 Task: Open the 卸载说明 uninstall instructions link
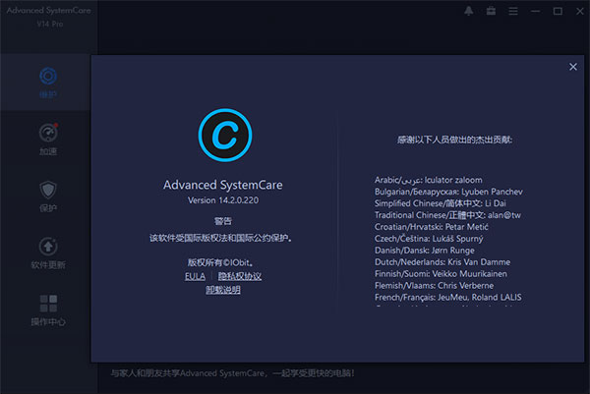point(223,290)
